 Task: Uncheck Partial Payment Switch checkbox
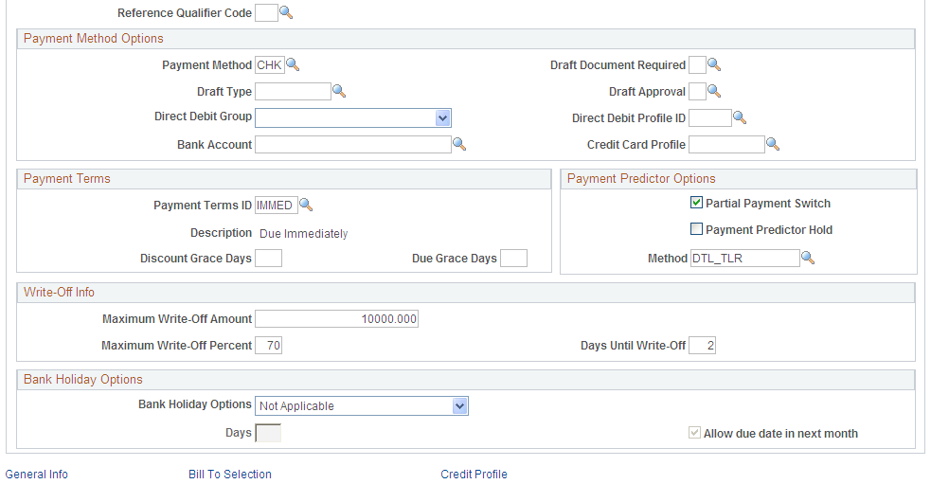(x=696, y=203)
